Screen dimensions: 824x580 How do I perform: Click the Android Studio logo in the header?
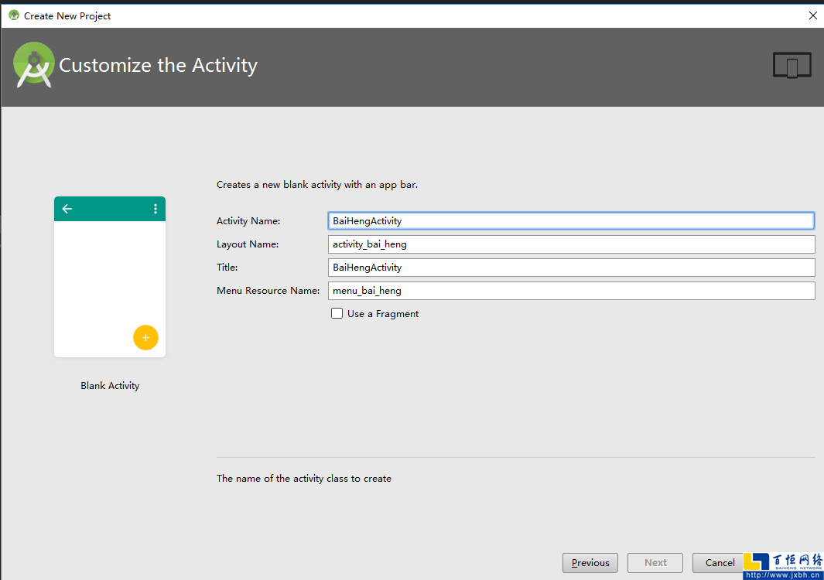[34, 65]
